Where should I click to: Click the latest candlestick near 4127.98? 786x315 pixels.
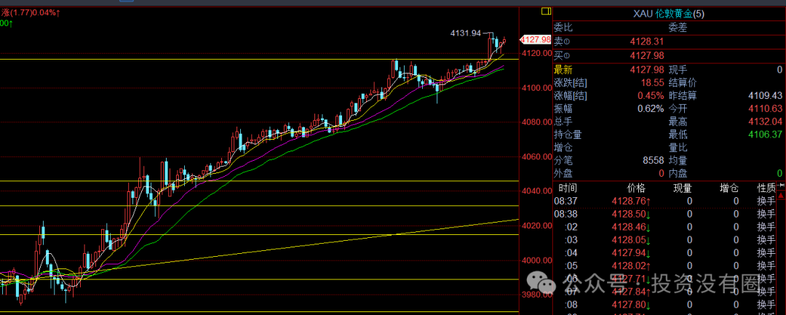[x=505, y=41]
